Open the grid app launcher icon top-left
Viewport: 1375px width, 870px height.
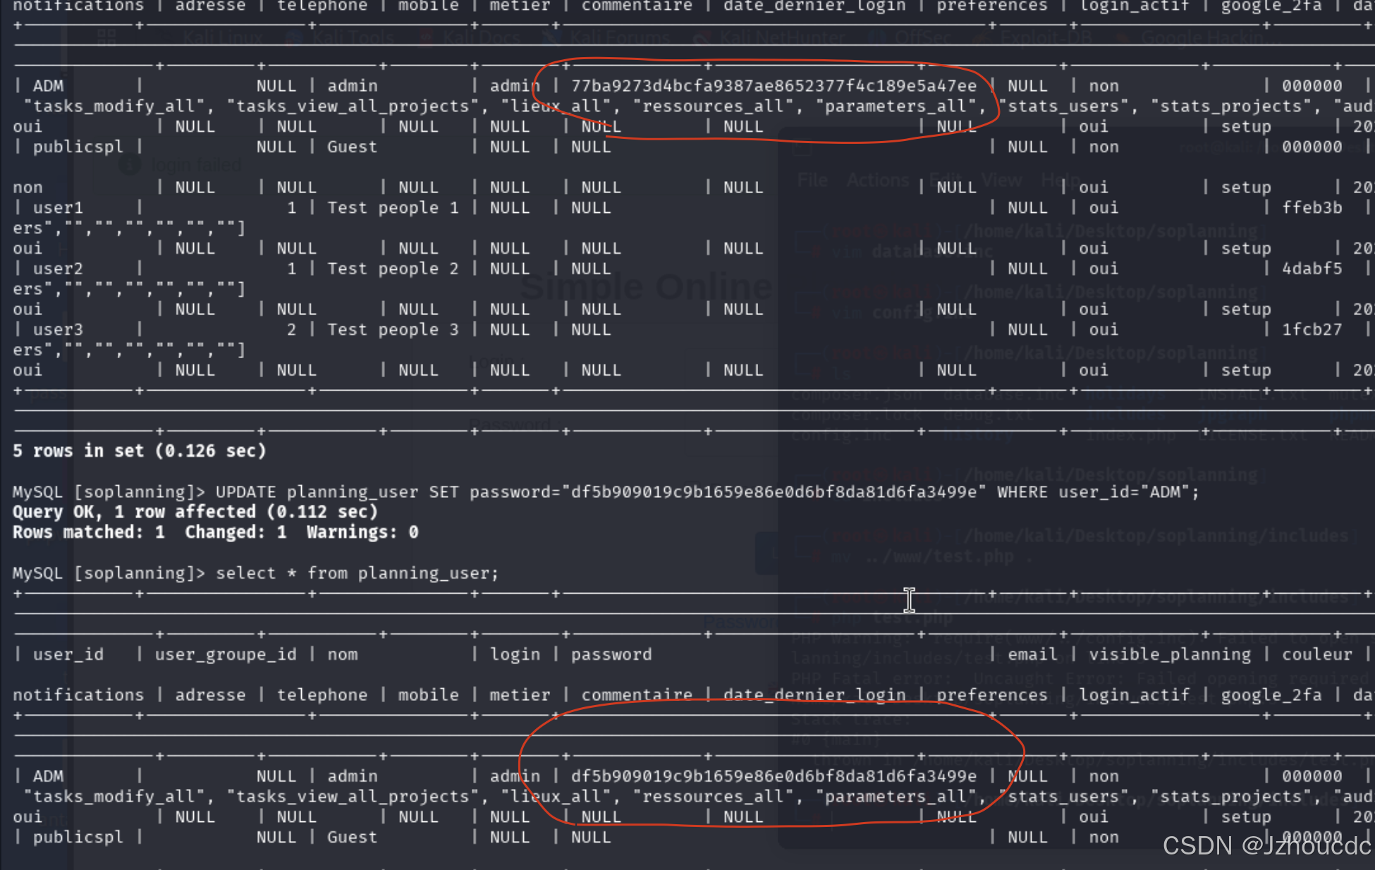107,35
